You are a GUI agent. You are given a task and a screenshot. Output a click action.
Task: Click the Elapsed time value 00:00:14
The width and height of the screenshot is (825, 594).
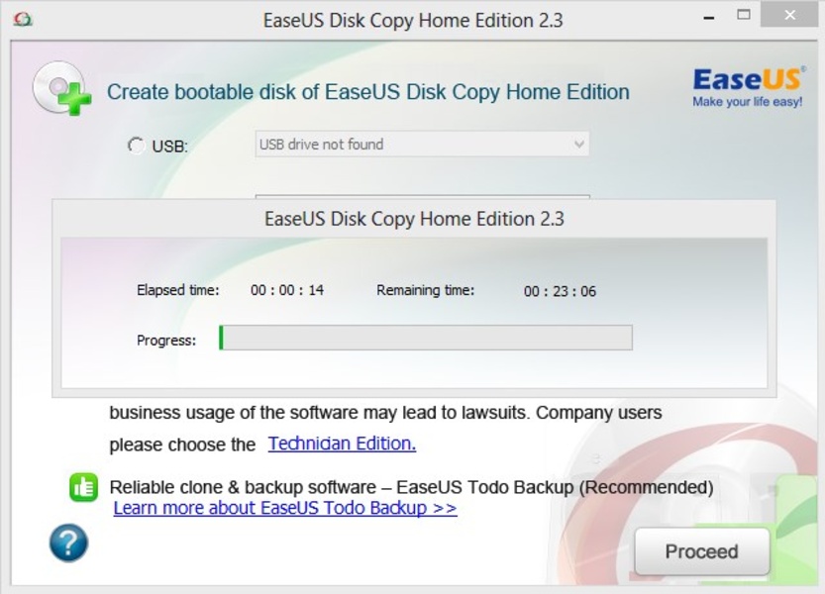pos(287,290)
